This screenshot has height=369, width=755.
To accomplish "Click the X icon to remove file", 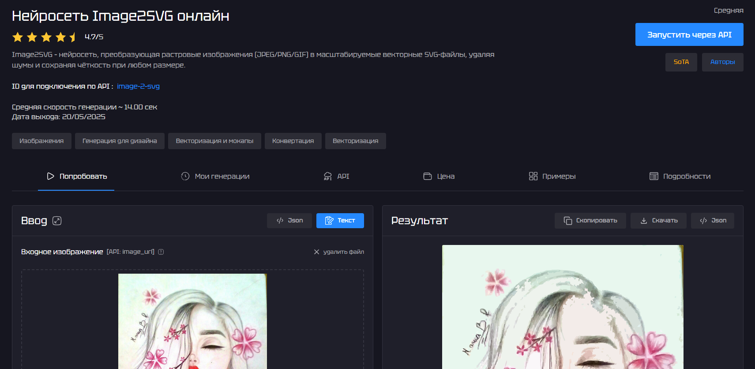I will pos(316,252).
